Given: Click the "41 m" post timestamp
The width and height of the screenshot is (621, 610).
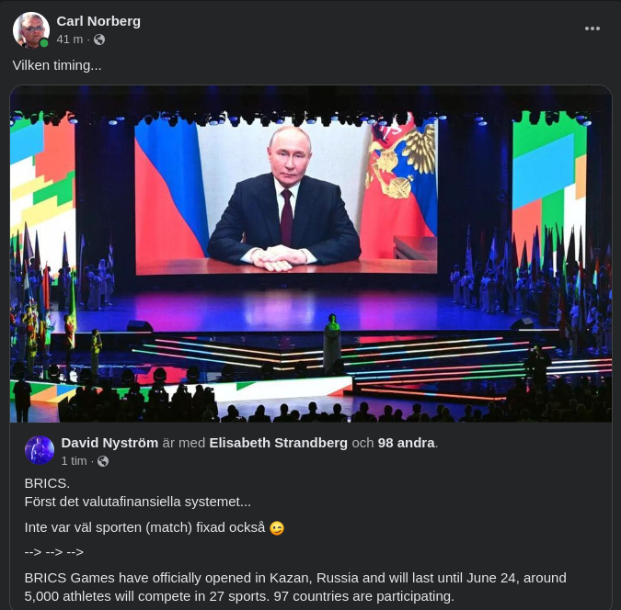Looking at the screenshot, I should (x=69, y=40).
